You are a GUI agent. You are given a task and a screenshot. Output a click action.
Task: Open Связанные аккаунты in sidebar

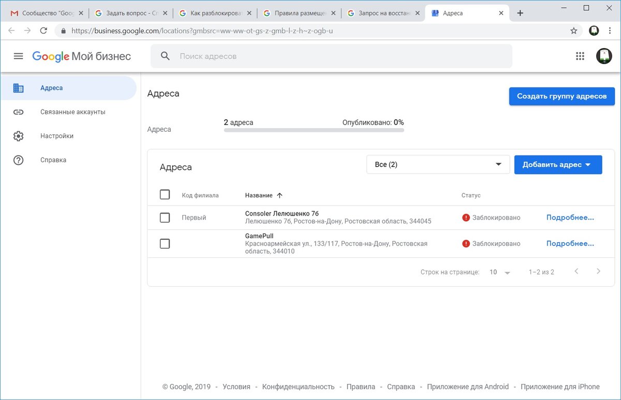pyautogui.click(x=68, y=112)
